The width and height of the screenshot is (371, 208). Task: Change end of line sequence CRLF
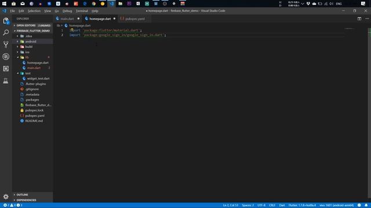click(x=272, y=205)
